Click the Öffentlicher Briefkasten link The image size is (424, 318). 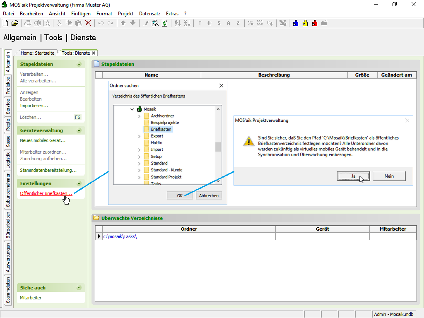(46, 193)
